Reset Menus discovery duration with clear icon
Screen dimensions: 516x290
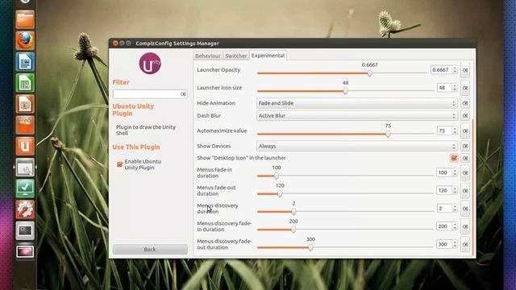[x=465, y=209]
